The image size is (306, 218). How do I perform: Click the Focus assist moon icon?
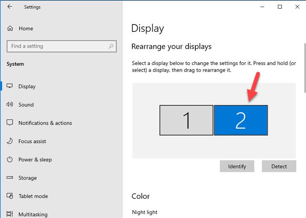pyautogui.click(x=10, y=141)
